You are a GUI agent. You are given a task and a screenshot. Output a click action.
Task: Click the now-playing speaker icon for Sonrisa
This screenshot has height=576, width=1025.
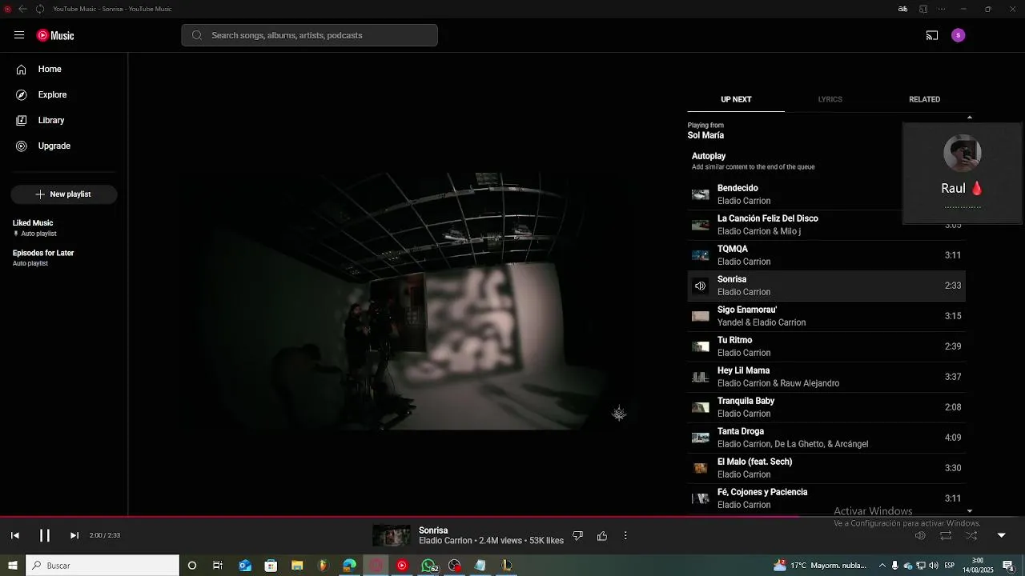[701, 286]
